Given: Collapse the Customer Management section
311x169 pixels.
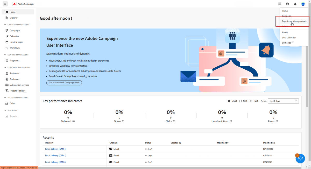Looking at the screenshot, I should click(x=5, y=68).
